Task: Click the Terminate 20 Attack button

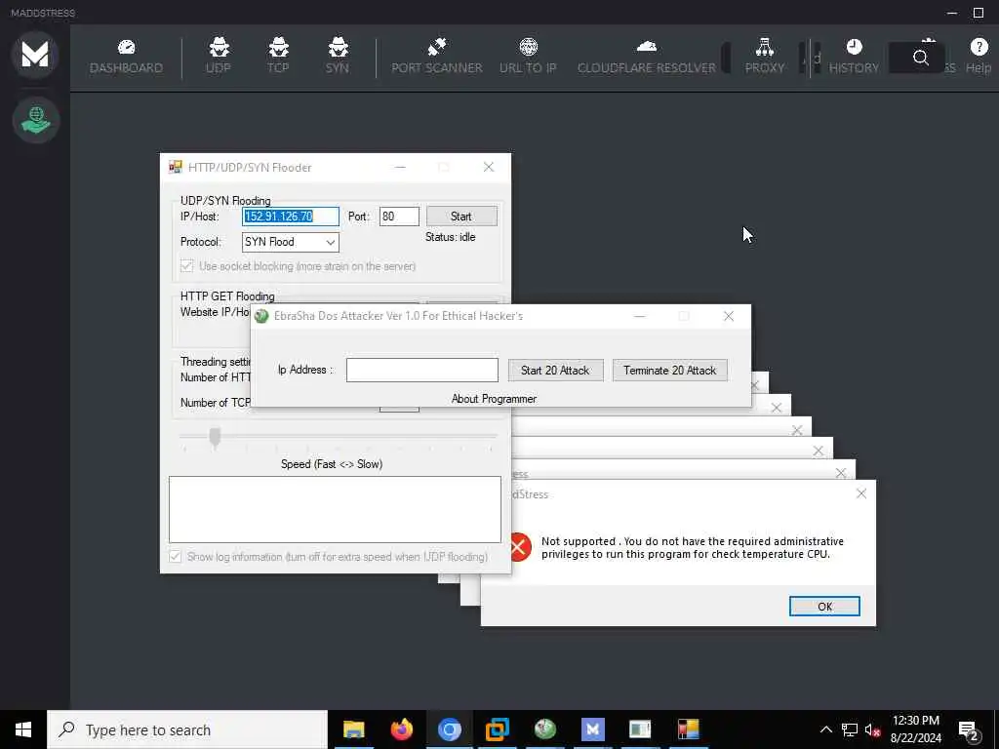Action: (x=669, y=370)
